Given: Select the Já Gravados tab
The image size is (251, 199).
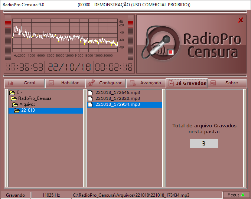Looking at the screenshot, I should [187, 83].
